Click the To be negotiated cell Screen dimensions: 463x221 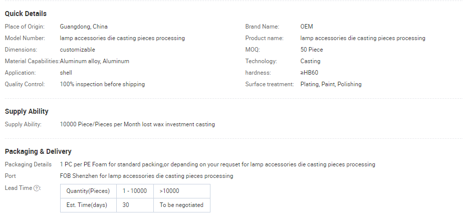pos(182,205)
